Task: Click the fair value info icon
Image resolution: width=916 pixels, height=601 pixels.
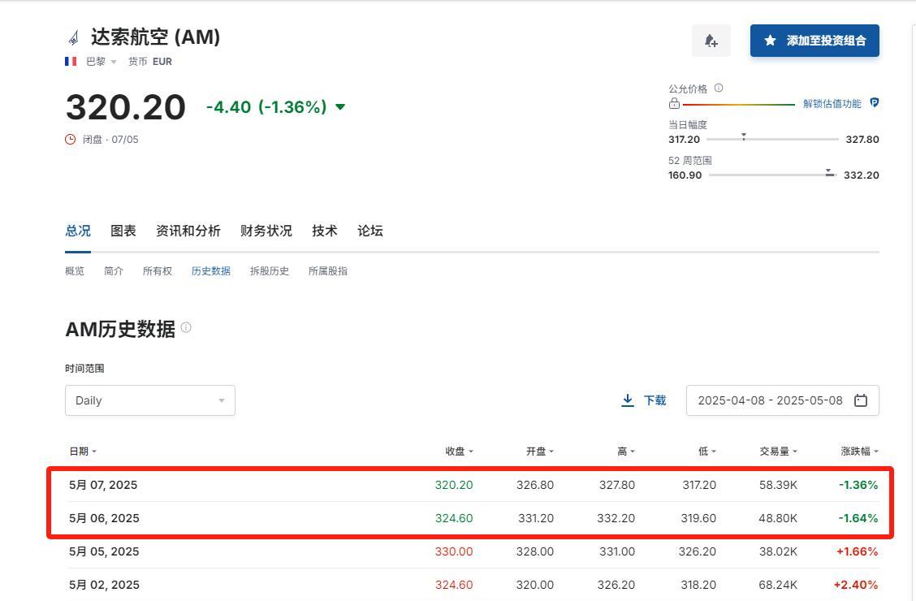Action: point(719,89)
